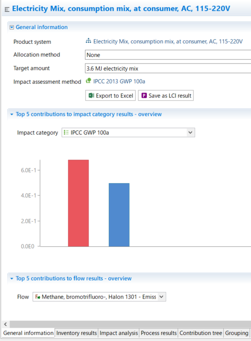The width and height of the screenshot is (251, 341).
Task: Open IPCC 2013 GWP 100a method link
Action: click(119, 81)
